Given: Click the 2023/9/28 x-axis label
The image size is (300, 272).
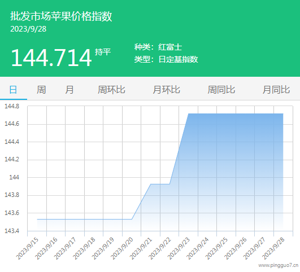Looking at the screenshot, I should click(x=273, y=248).
